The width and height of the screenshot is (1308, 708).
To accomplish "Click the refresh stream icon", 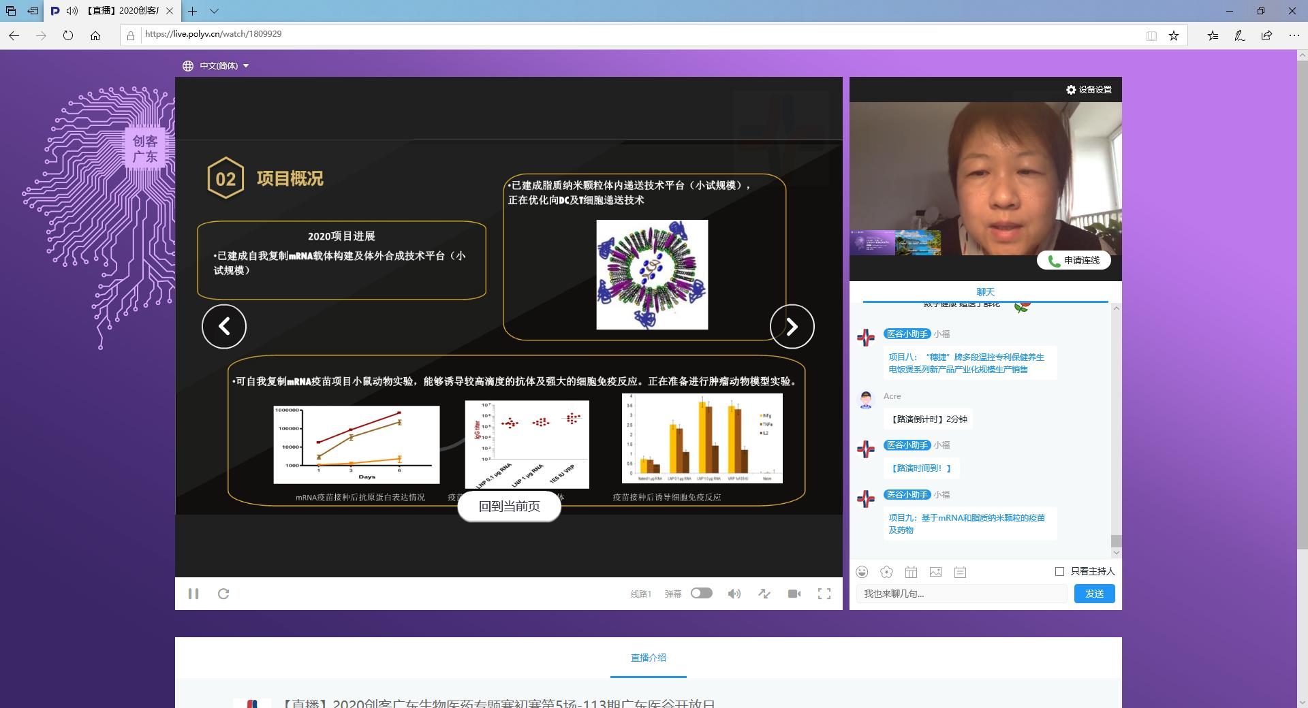I will pyautogui.click(x=223, y=594).
